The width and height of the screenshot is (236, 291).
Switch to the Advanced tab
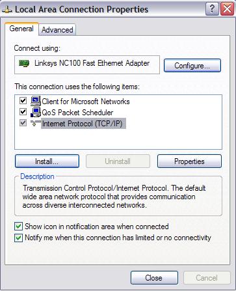coord(57,30)
